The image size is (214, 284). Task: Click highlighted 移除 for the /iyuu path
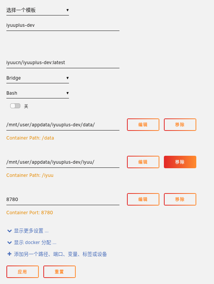180,162
